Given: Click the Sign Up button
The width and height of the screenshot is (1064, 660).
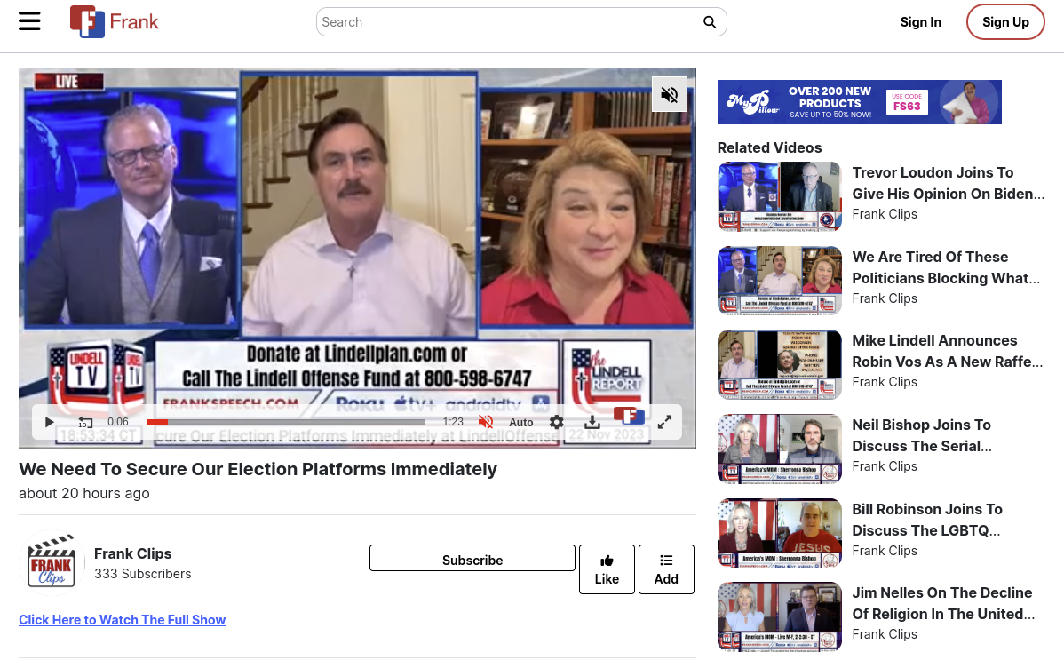Looking at the screenshot, I should [1005, 22].
